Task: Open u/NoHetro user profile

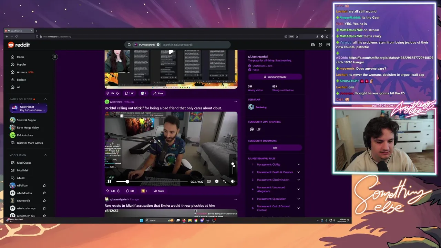Action: pos(116,102)
